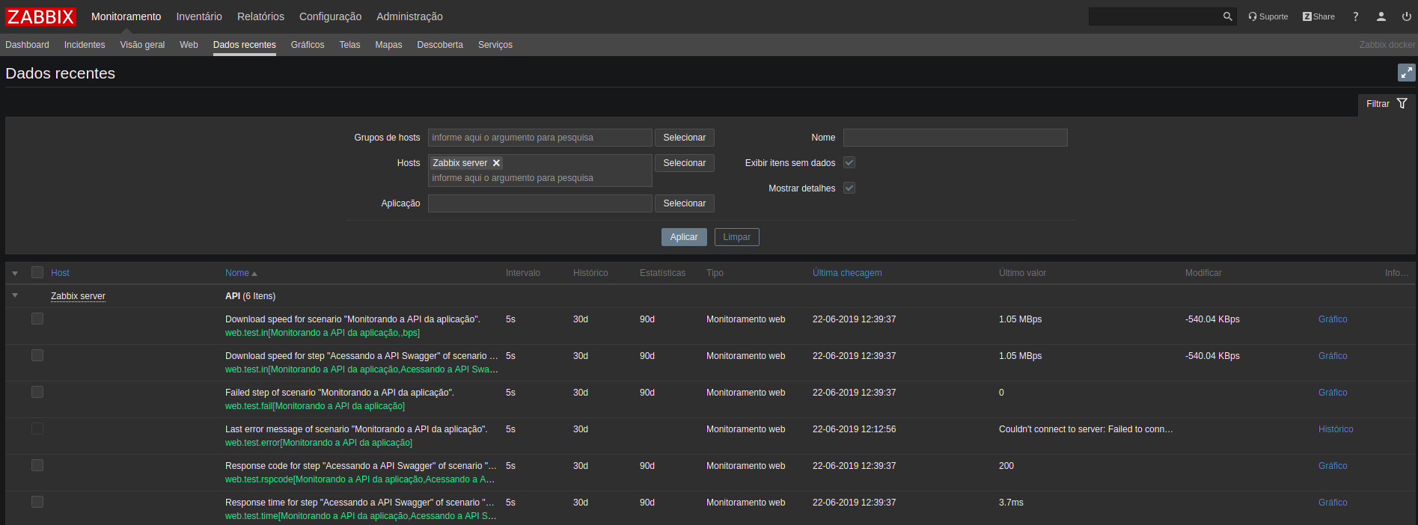Open Gráfico for Response code row
The height and width of the screenshot is (525, 1418).
[x=1333, y=466]
